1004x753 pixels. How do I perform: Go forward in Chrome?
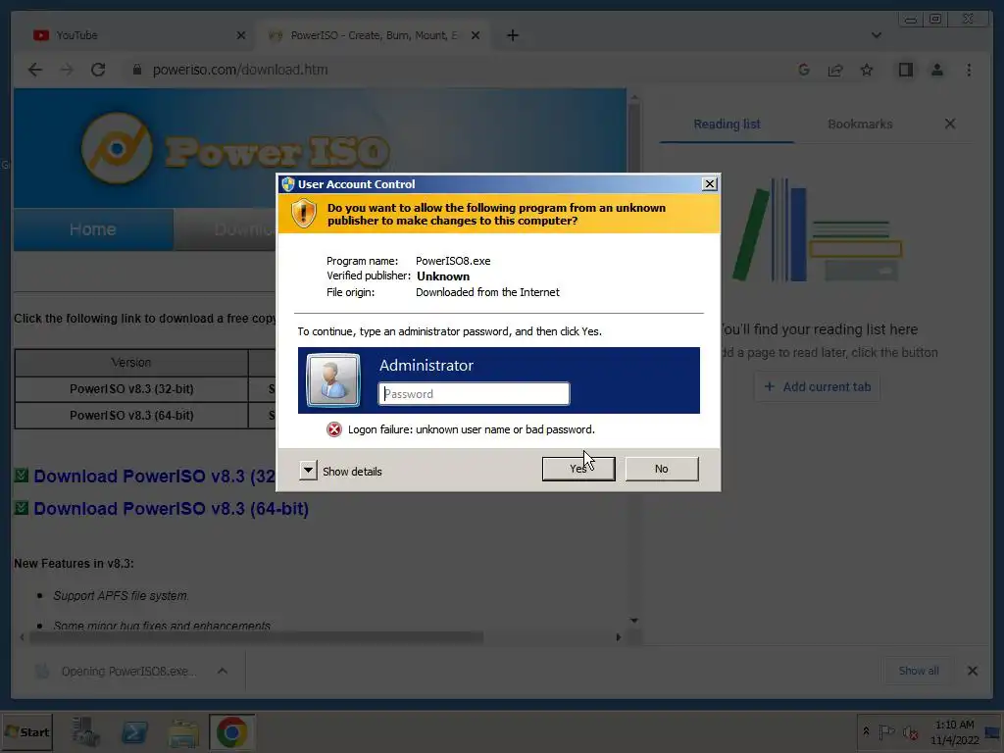[67, 70]
